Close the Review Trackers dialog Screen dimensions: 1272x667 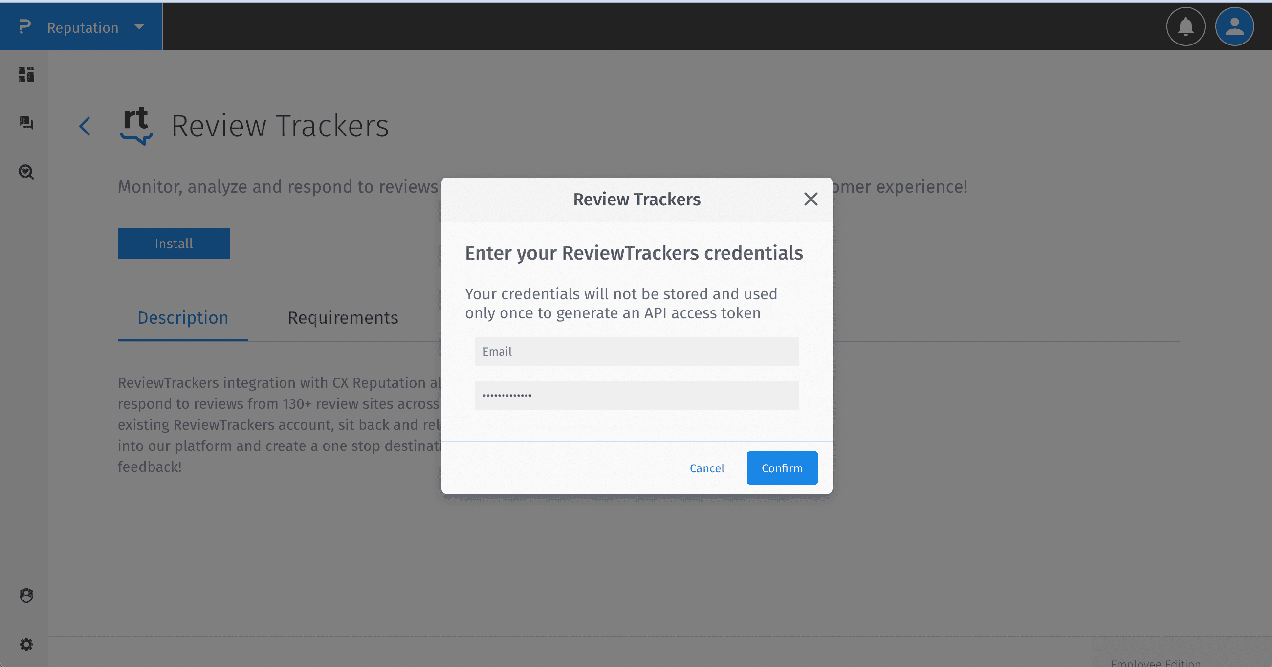pos(811,199)
